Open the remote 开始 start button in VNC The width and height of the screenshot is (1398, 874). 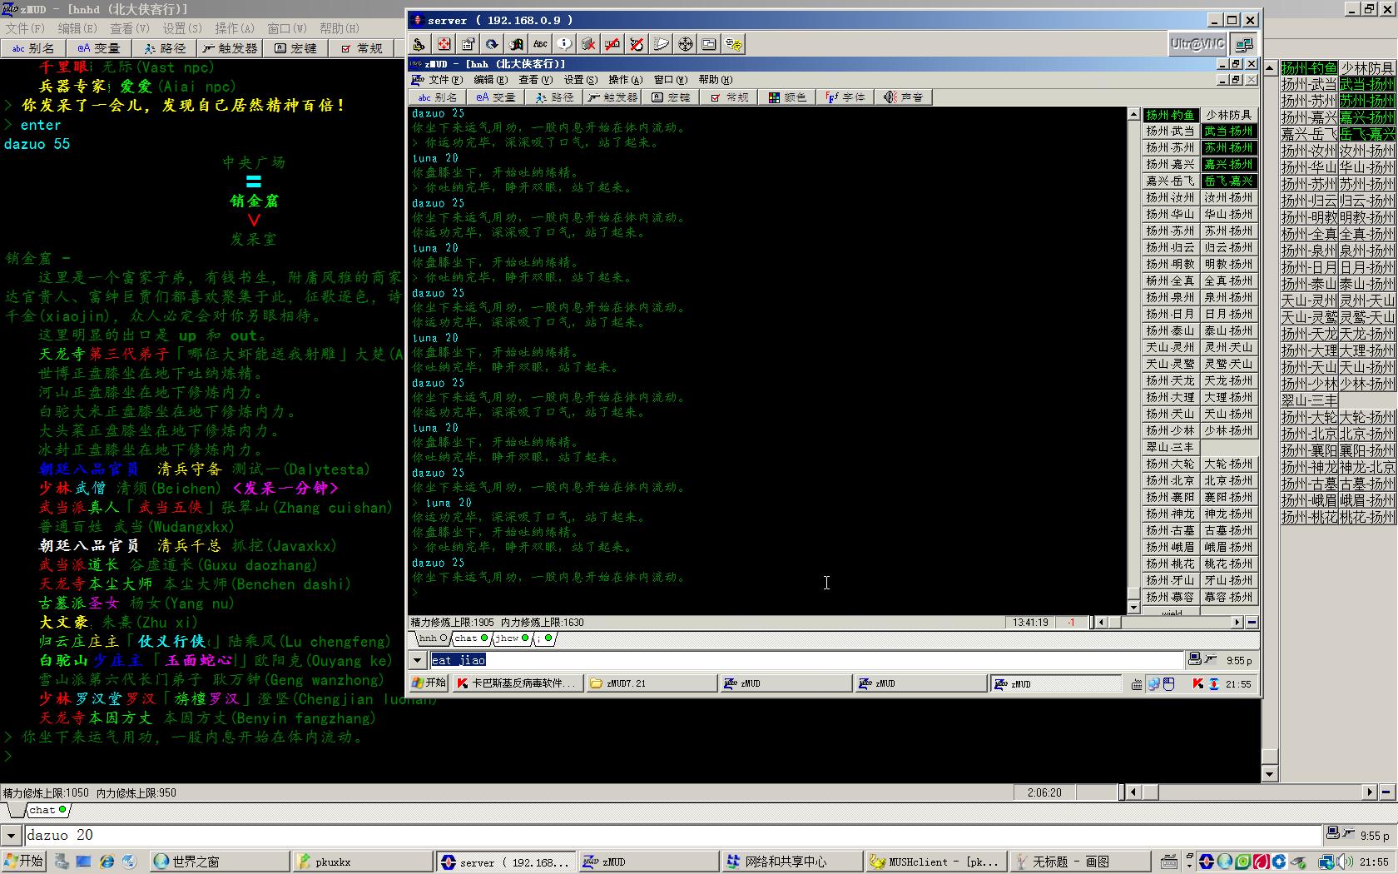point(429,683)
